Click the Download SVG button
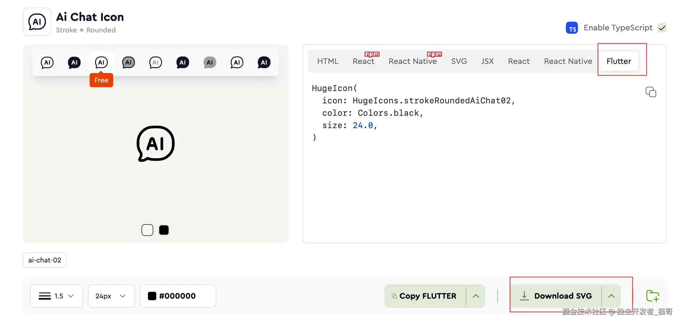The image size is (681, 324). [x=556, y=296]
